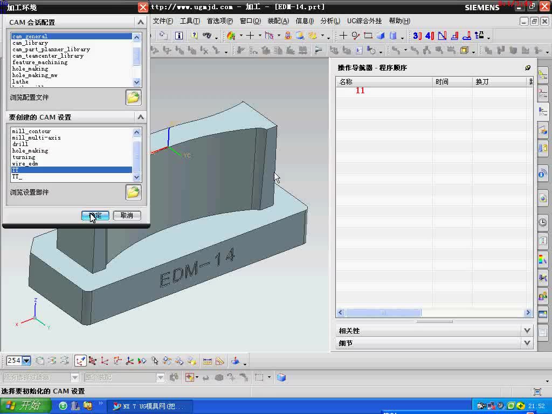Image resolution: width=552 pixels, height=414 pixels.
Task: Open the 分析(L) menu
Action: point(330,21)
